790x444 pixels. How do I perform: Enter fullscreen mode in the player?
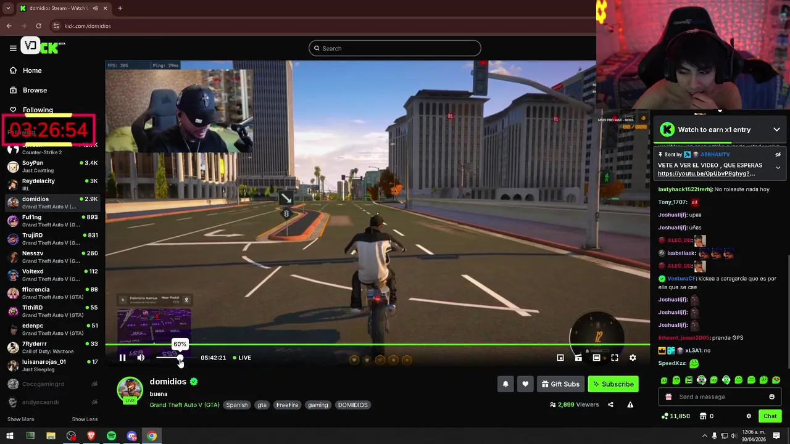614,358
